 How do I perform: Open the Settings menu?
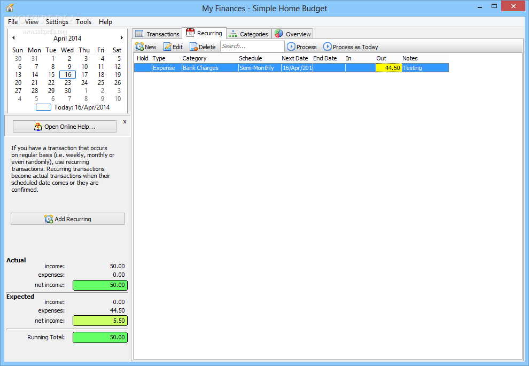pos(57,21)
